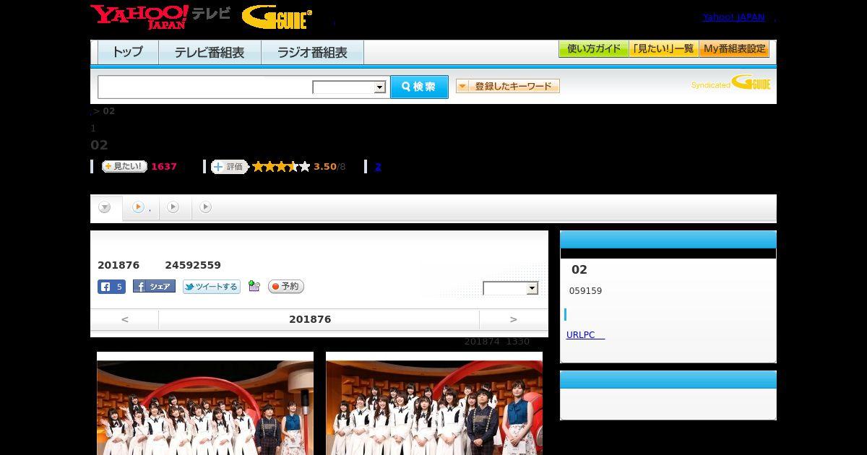Go to previous date with < arrow
The height and width of the screenshot is (455, 867).
(124, 319)
